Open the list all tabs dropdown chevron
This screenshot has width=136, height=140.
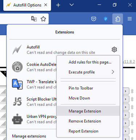tap(71, 5)
